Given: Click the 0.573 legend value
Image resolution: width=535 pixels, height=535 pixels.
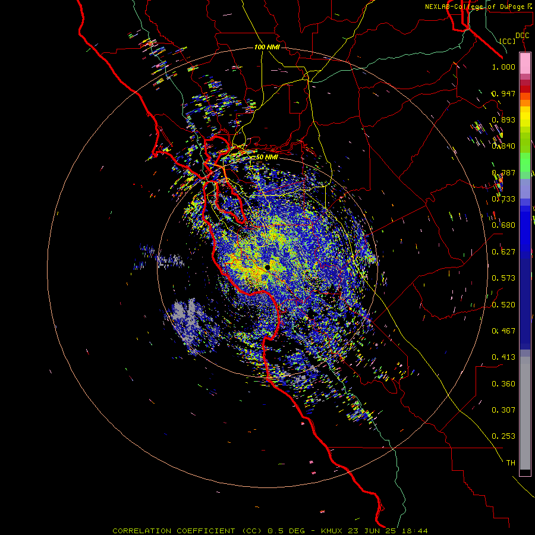Looking at the screenshot, I should tap(503, 278).
